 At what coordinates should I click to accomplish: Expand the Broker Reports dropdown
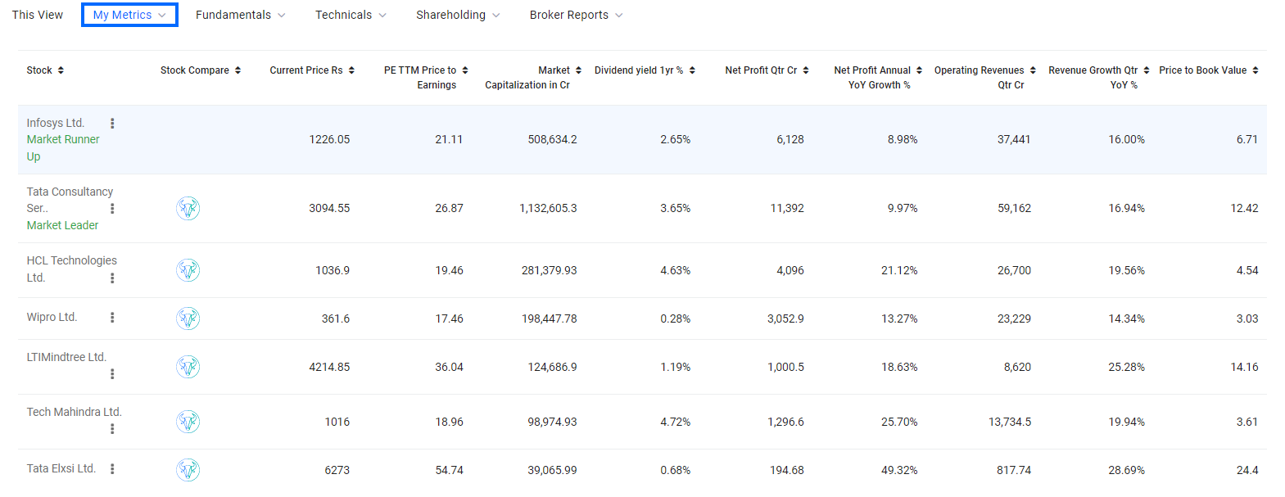click(x=576, y=15)
